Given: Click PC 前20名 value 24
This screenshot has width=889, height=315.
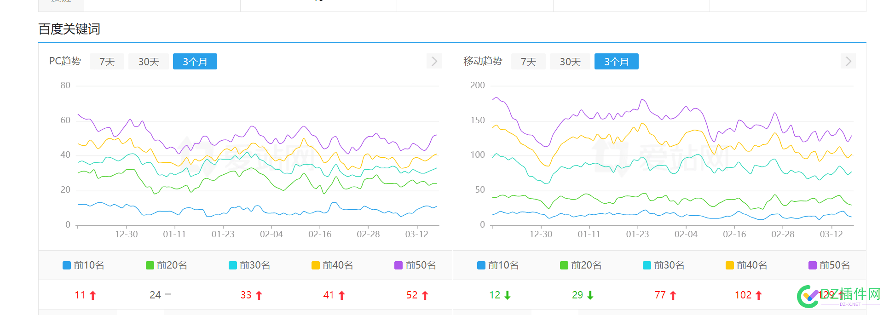Looking at the screenshot, I should pyautogui.click(x=155, y=295).
